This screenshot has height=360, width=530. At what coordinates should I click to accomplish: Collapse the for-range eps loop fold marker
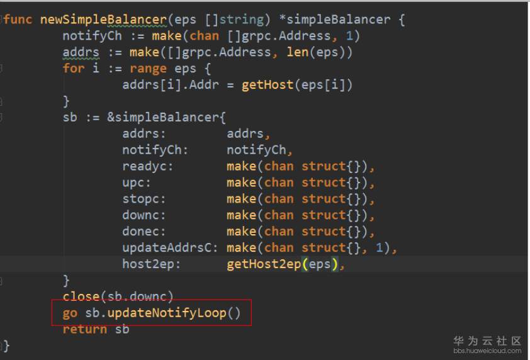(1, 69)
